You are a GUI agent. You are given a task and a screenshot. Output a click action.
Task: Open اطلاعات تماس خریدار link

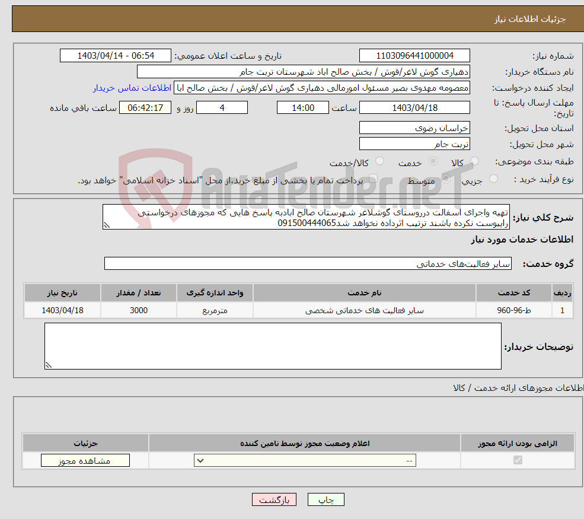(132, 88)
